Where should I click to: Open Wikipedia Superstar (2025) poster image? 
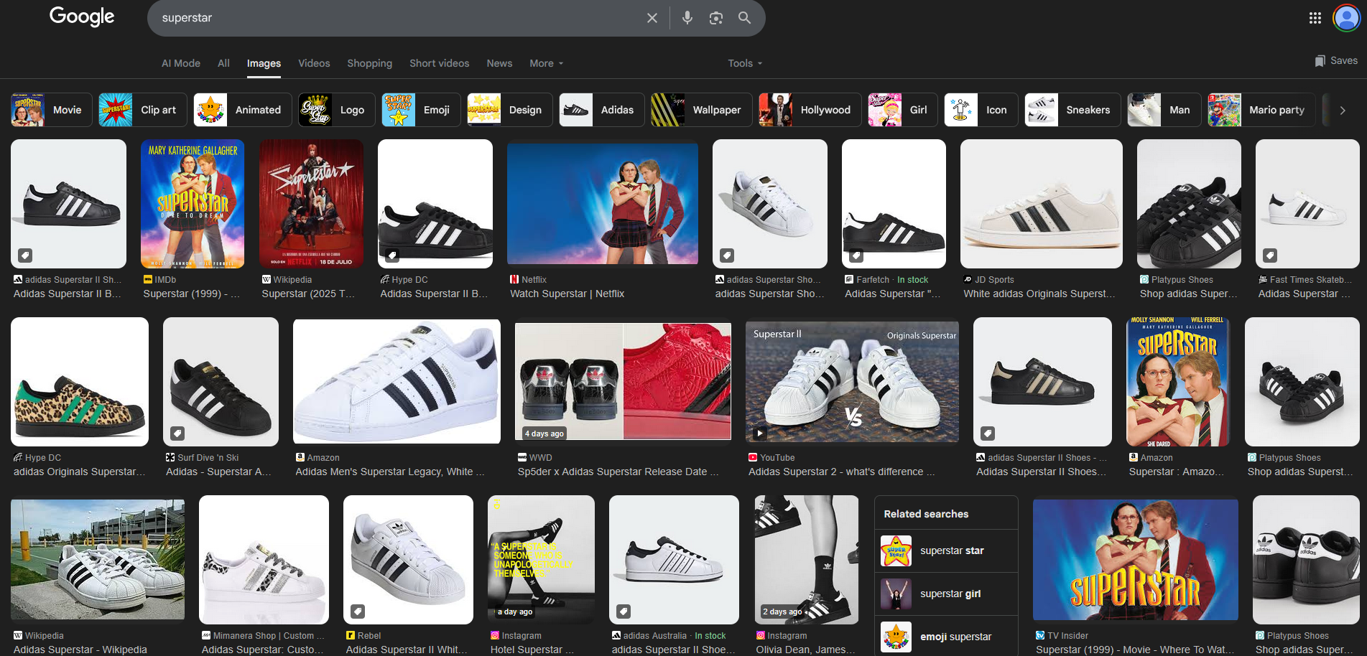pyautogui.click(x=311, y=204)
